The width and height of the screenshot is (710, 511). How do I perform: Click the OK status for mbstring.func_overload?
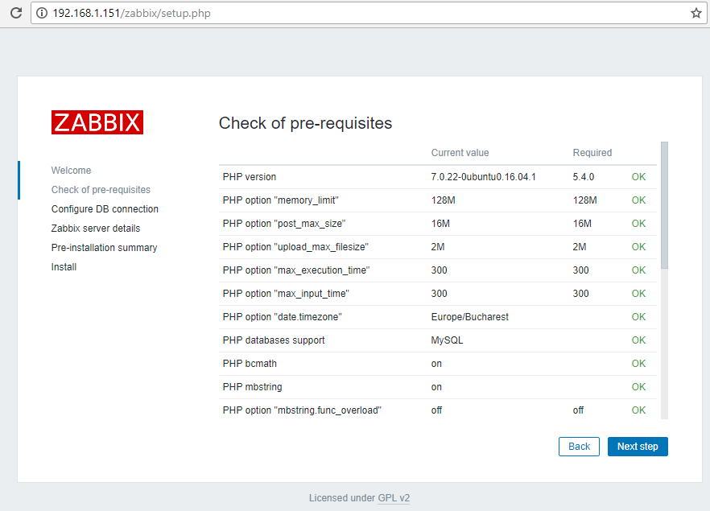click(x=638, y=410)
